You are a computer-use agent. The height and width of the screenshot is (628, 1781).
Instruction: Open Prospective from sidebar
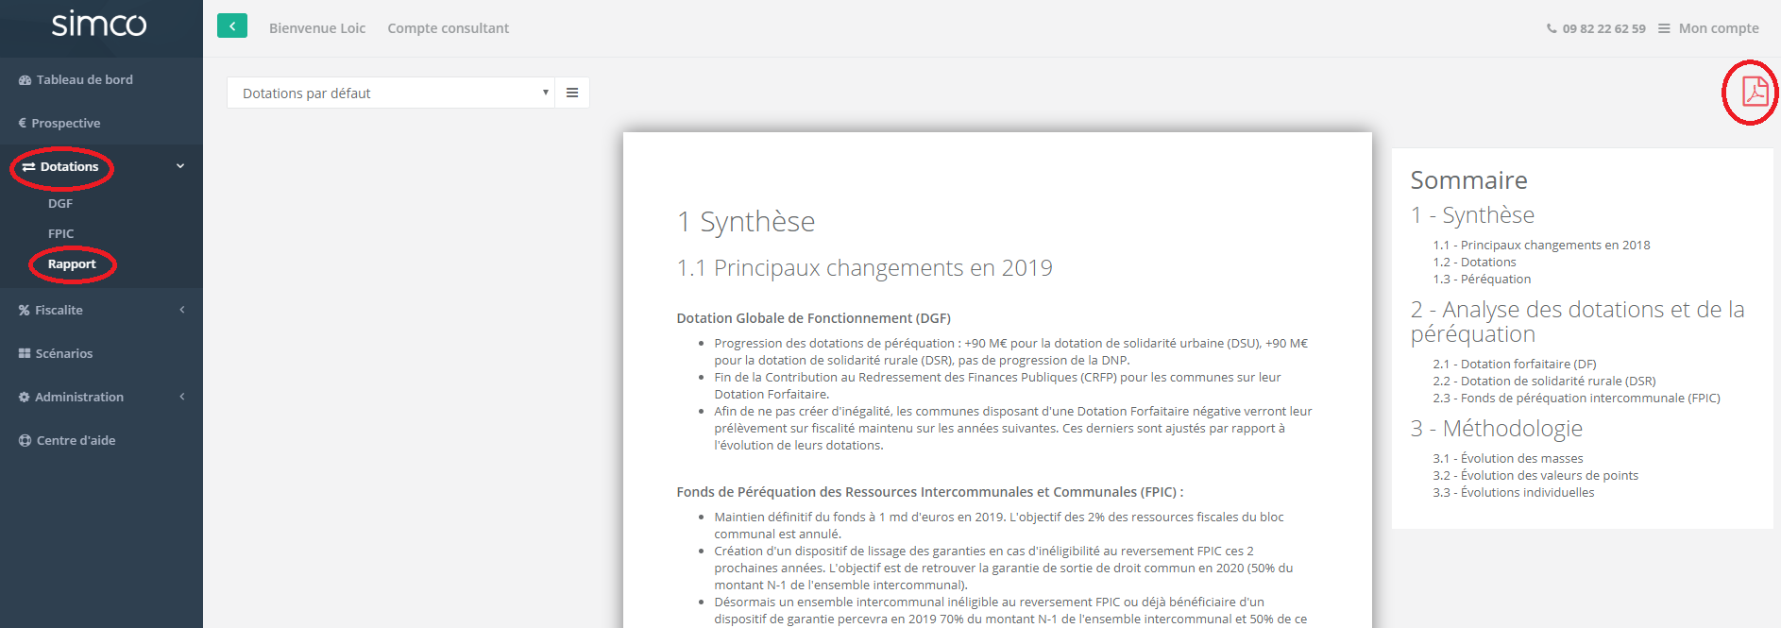pyautogui.click(x=65, y=123)
